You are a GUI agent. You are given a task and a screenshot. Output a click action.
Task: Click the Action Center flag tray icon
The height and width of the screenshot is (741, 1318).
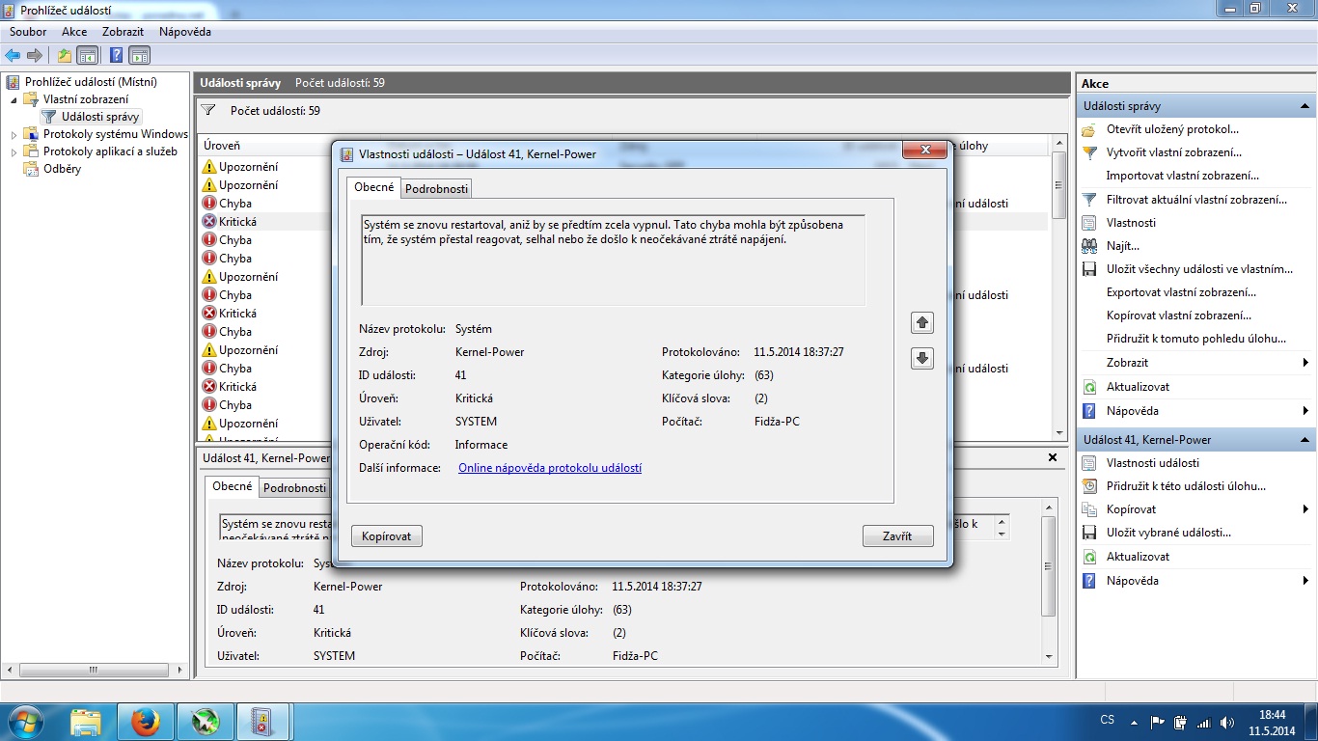(1157, 722)
